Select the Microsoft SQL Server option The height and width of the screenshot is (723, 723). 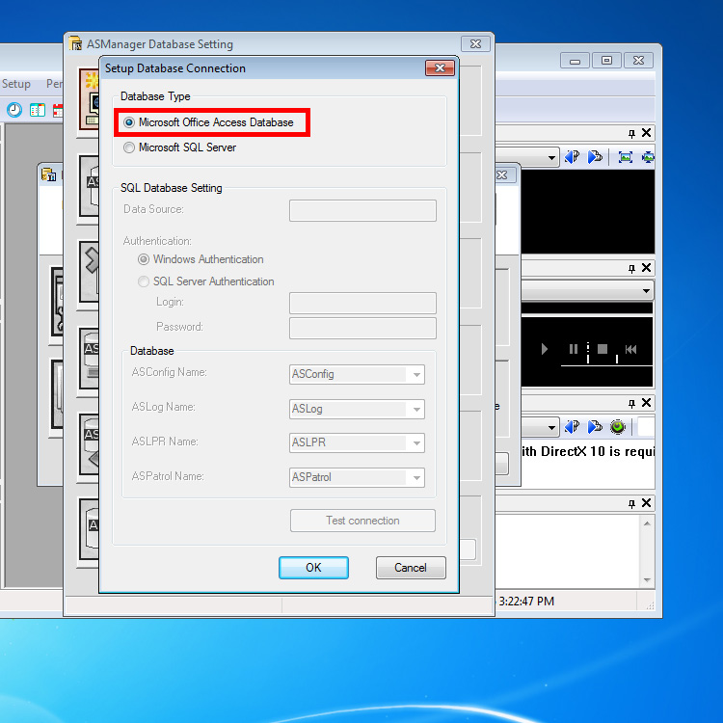point(129,147)
